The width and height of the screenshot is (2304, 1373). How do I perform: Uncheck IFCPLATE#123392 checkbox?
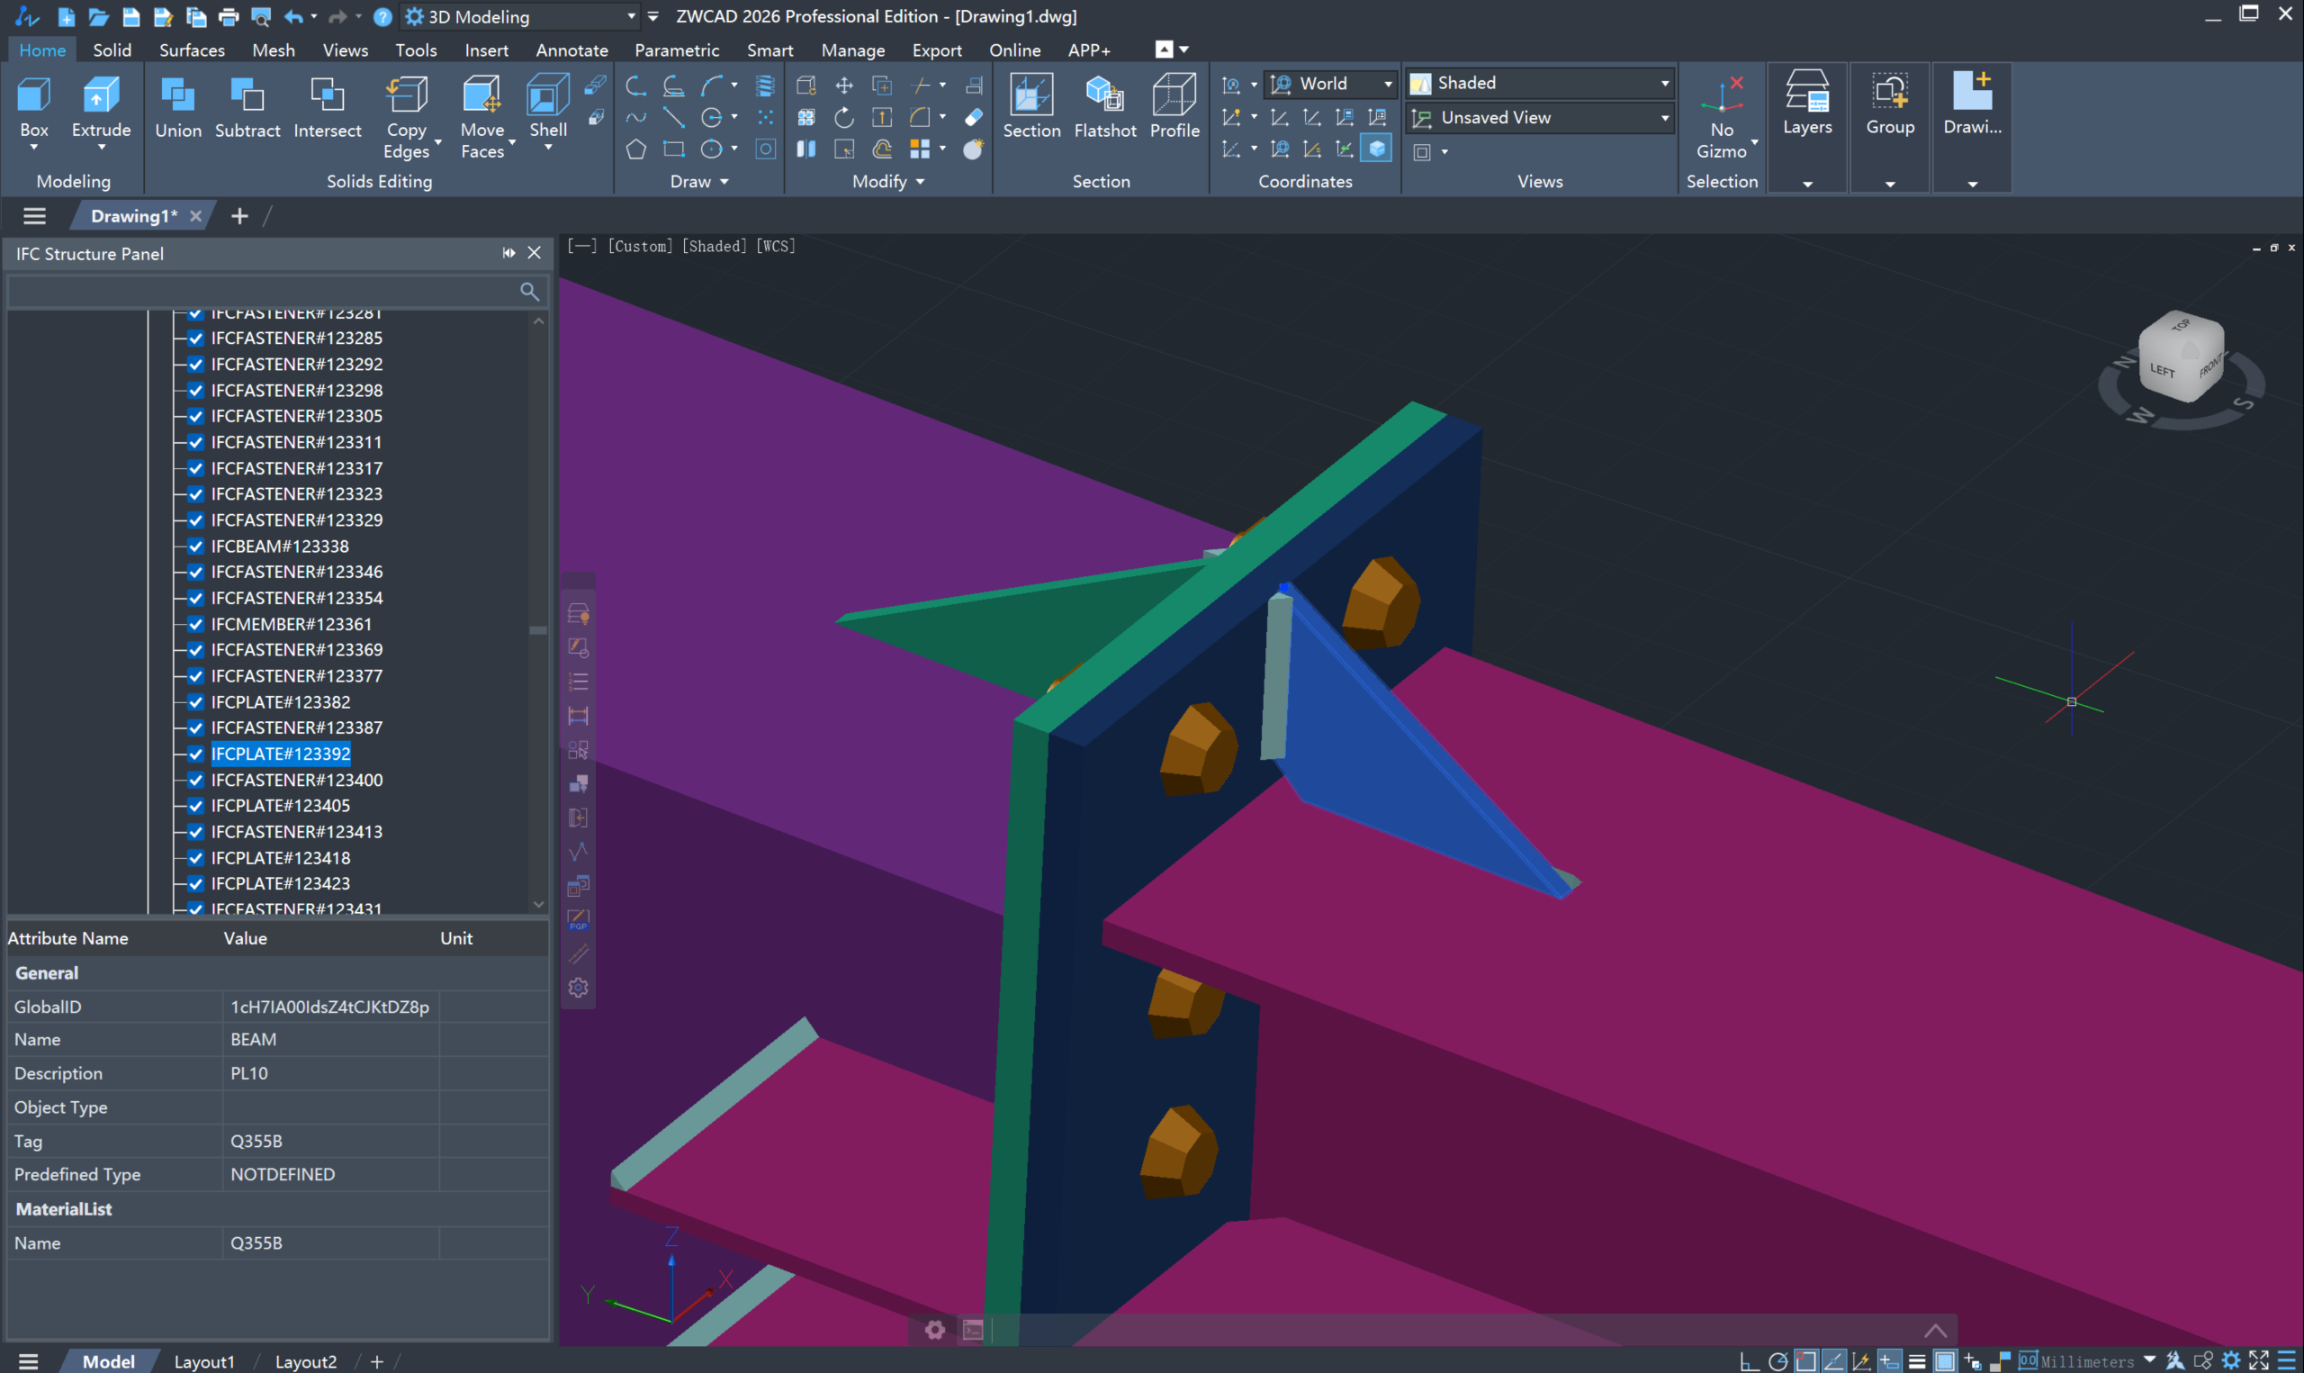click(x=195, y=754)
